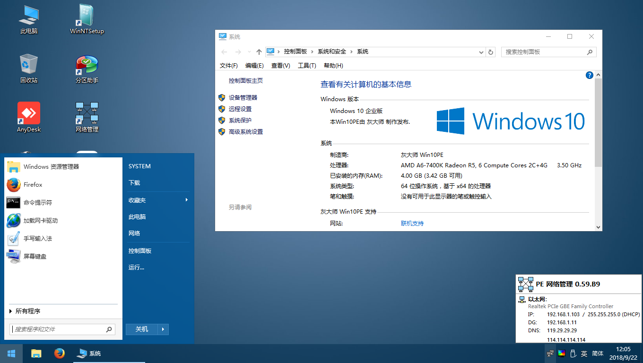Open Windows 资源管理器 in the start menu
The width and height of the screenshot is (643, 363).
pos(63,166)
